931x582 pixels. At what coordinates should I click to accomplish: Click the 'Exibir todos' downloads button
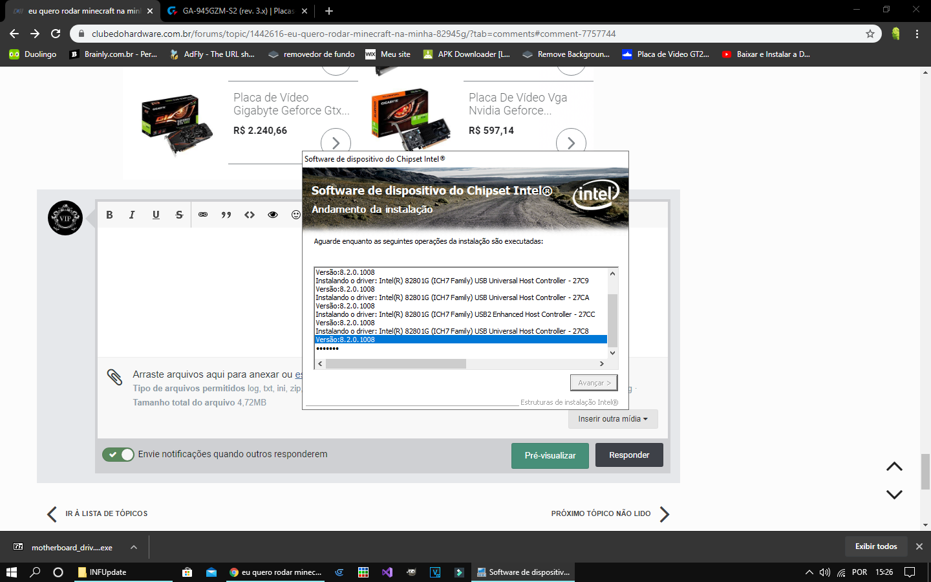click(x=876, y=546)
